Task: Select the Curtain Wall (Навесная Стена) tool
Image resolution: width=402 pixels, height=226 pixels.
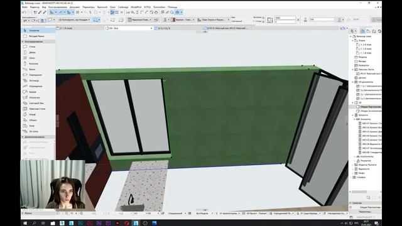Action: point(38,109)
